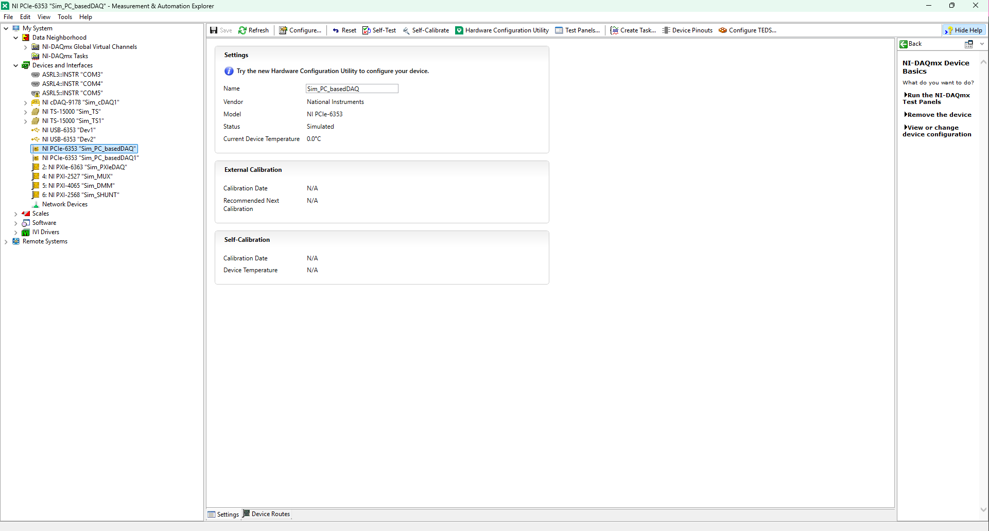This screenshot has width=989, height=531.
Task: Open the Configure... tool icon
Action: coord(283,30)
